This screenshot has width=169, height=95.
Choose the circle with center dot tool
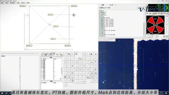pos(65,62)
